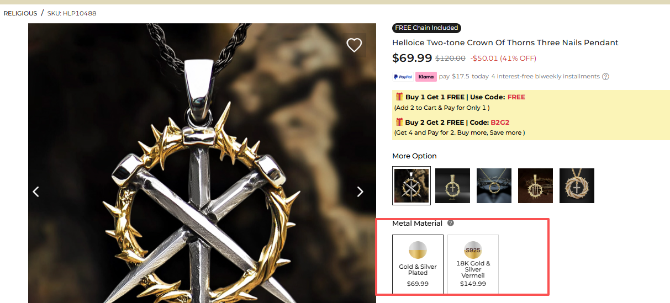Viewport: 670px width, 303px height.
Task: Choose the crown-of-thorns ring necklace thumbnail
Action: 494,185
